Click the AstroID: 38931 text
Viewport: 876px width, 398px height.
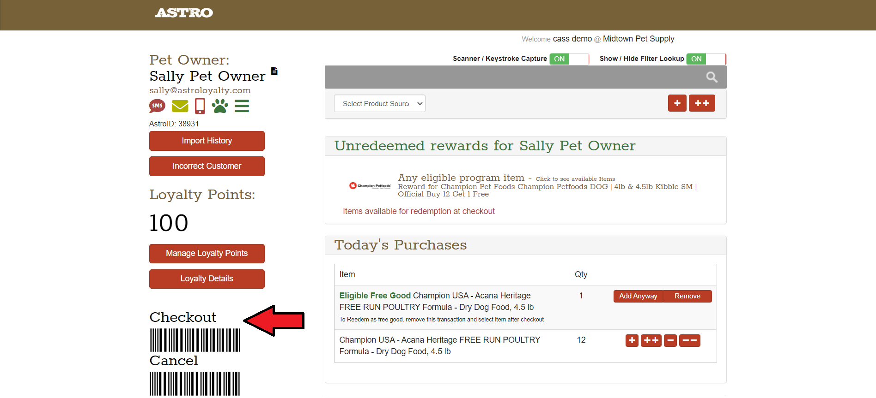[x=174, y=124]
